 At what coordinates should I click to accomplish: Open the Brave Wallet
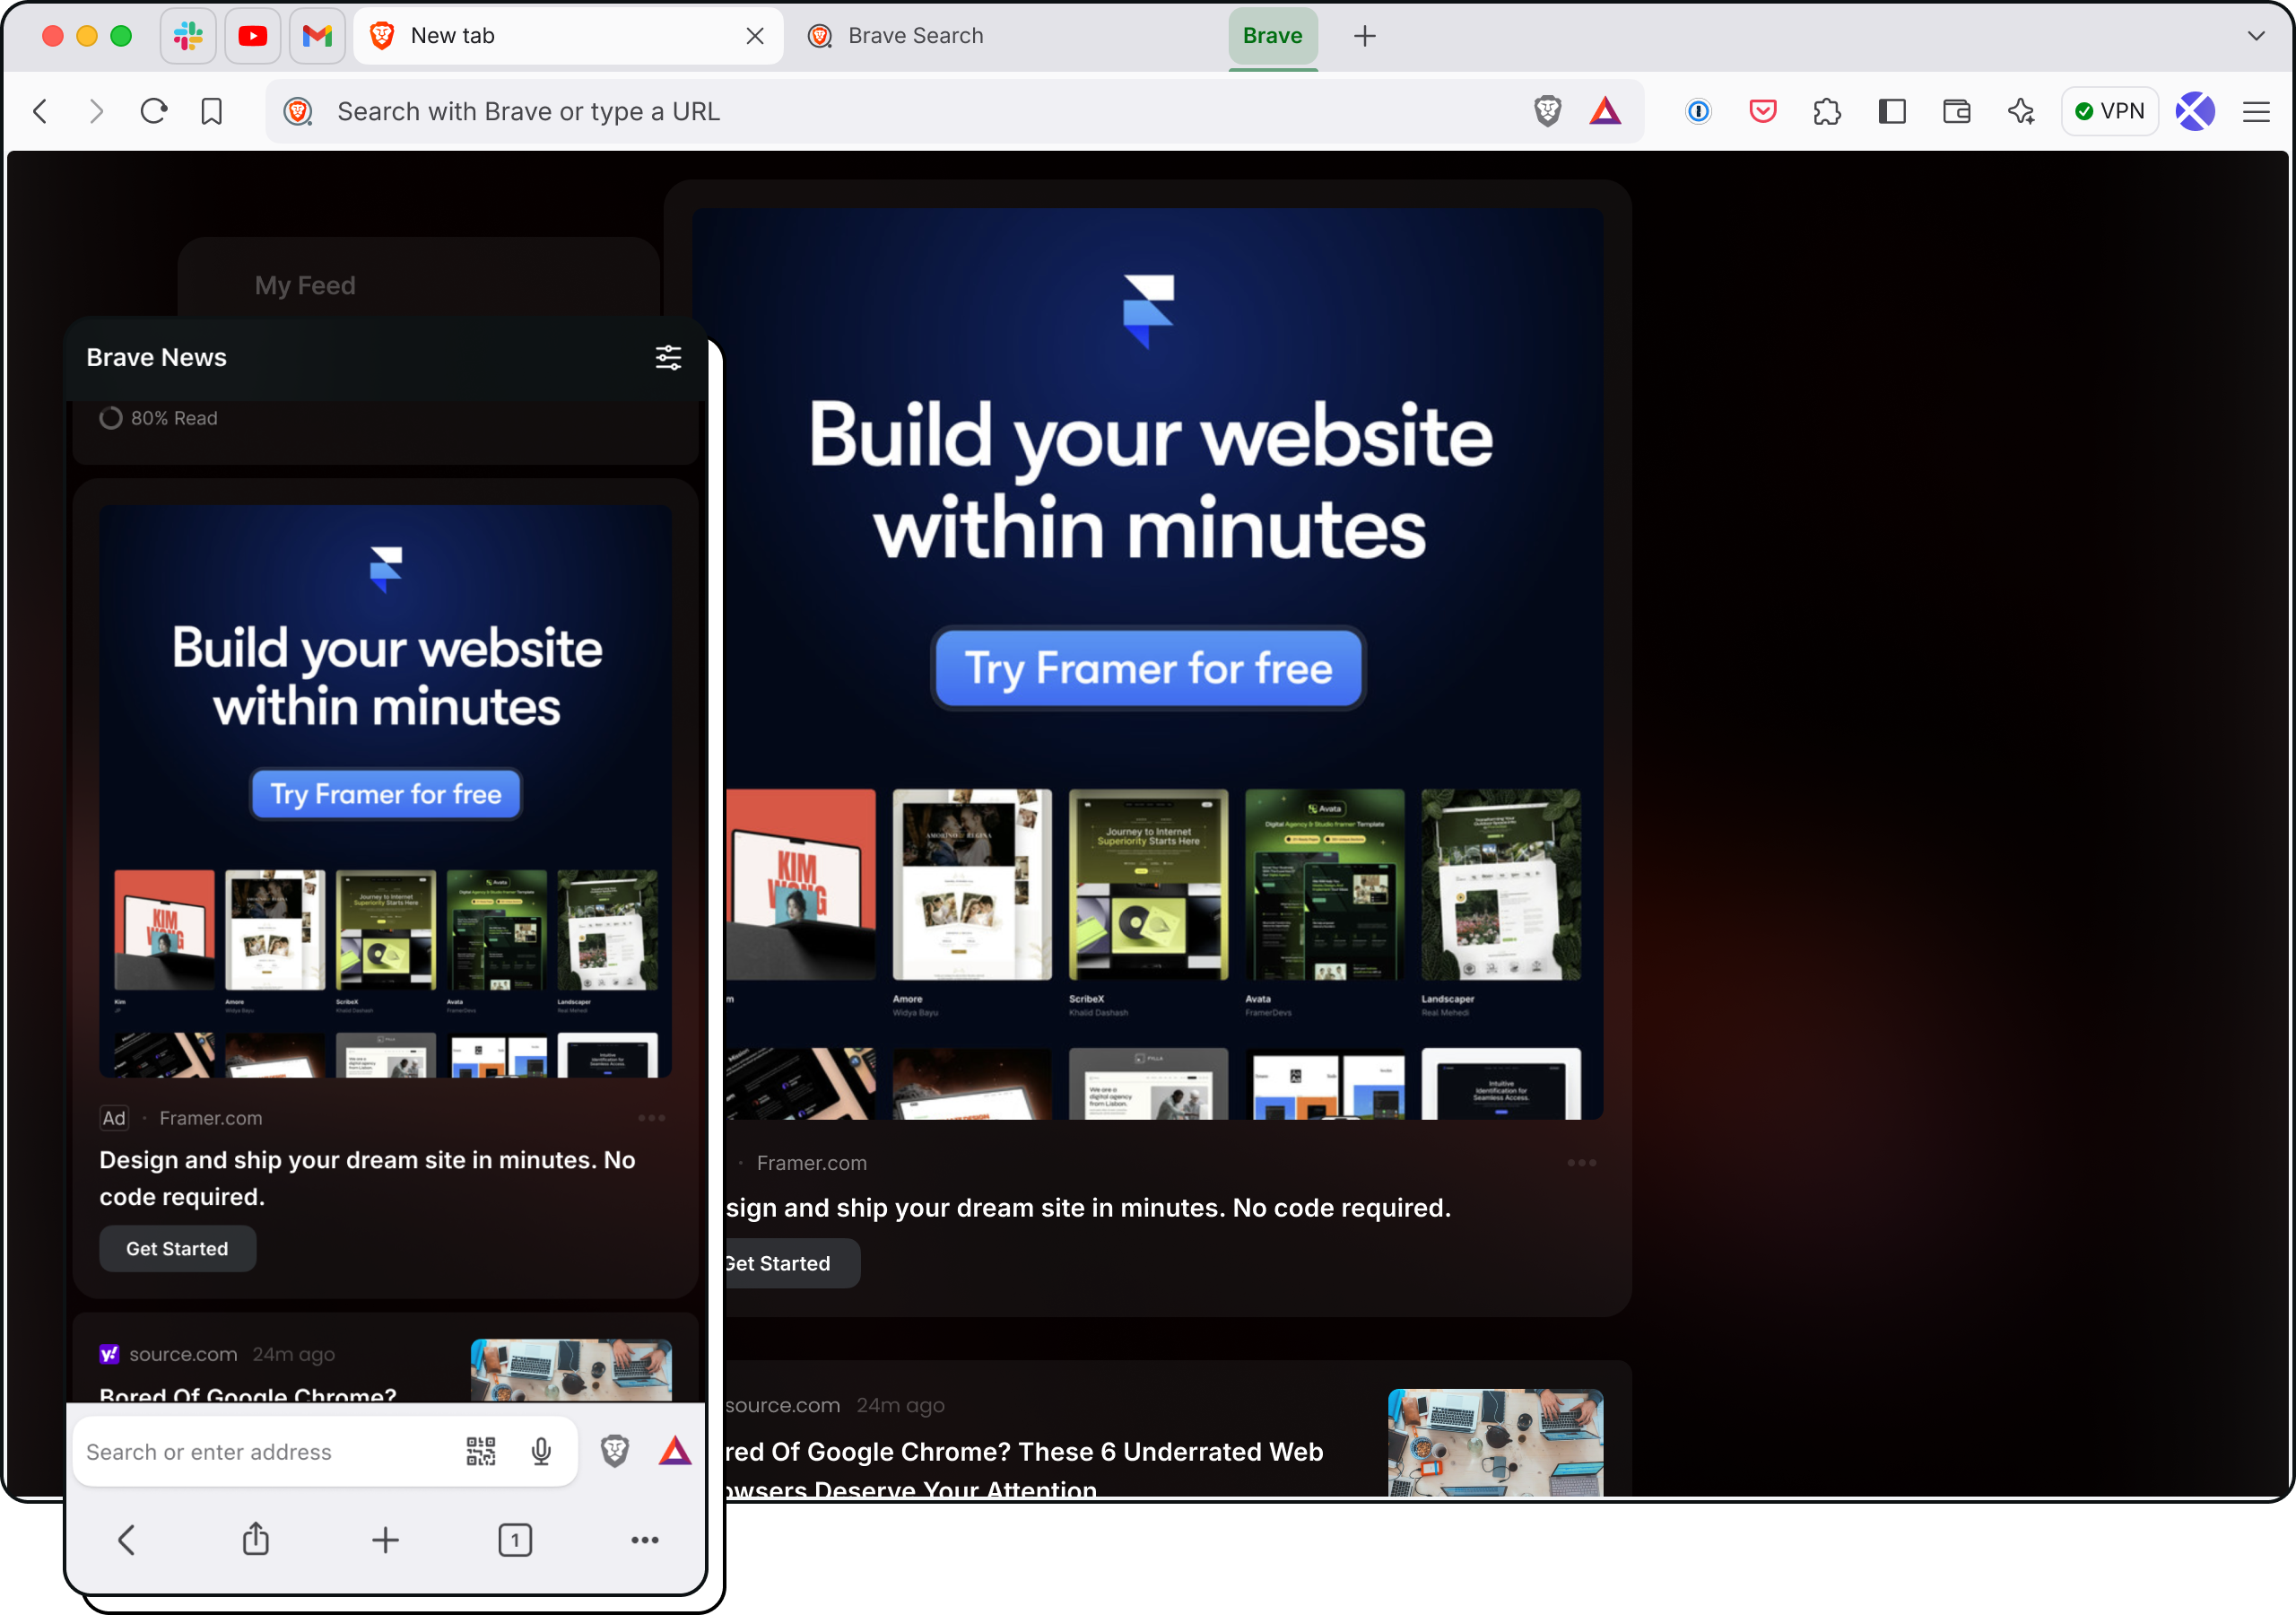[1956, 111]
